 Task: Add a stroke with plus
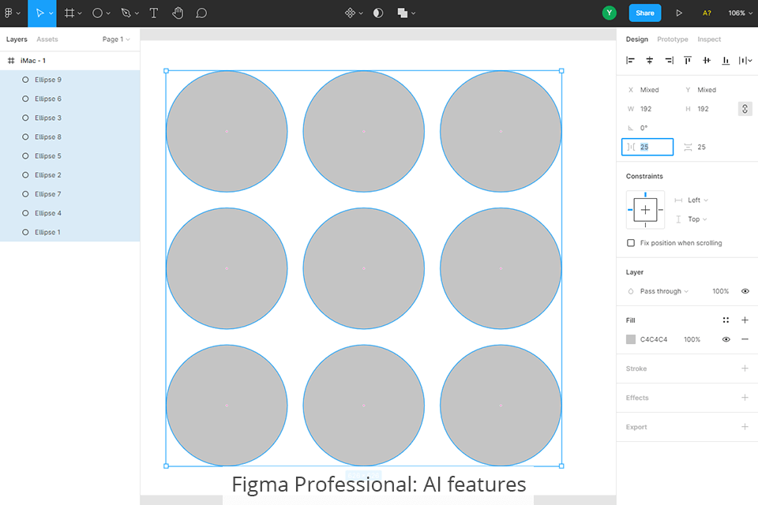tap(745, 368)
